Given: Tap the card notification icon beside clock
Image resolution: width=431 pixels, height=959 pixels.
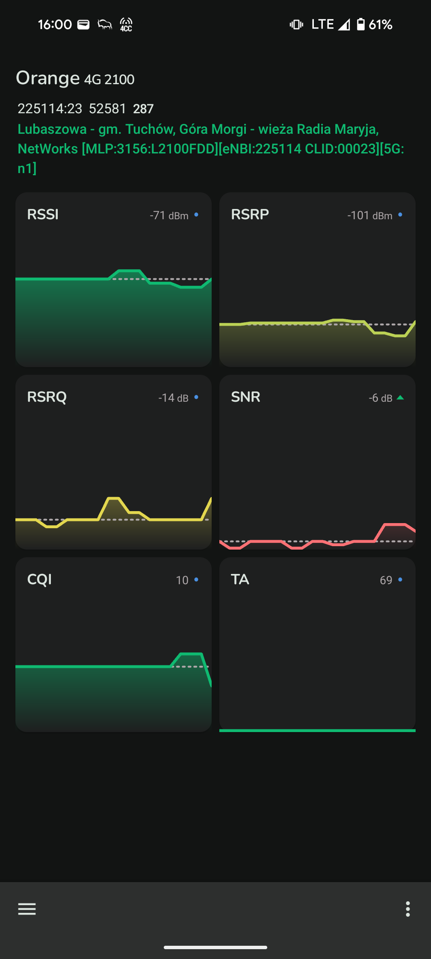Looking at the screenshot, I should click(x=83, y=24).
